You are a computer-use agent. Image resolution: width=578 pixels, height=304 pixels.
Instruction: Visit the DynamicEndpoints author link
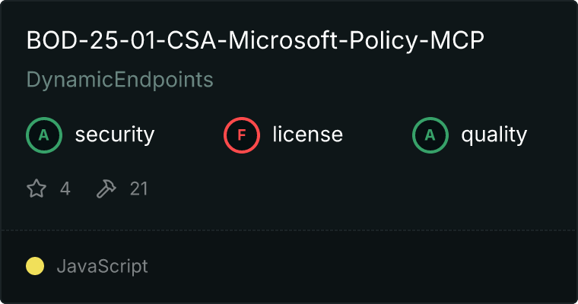(x=119, y=80)
